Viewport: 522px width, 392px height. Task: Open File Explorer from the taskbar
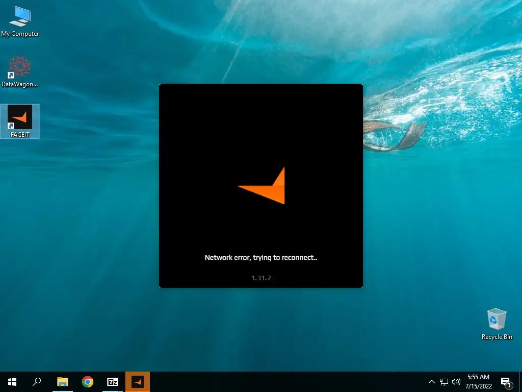coord(63,382)
